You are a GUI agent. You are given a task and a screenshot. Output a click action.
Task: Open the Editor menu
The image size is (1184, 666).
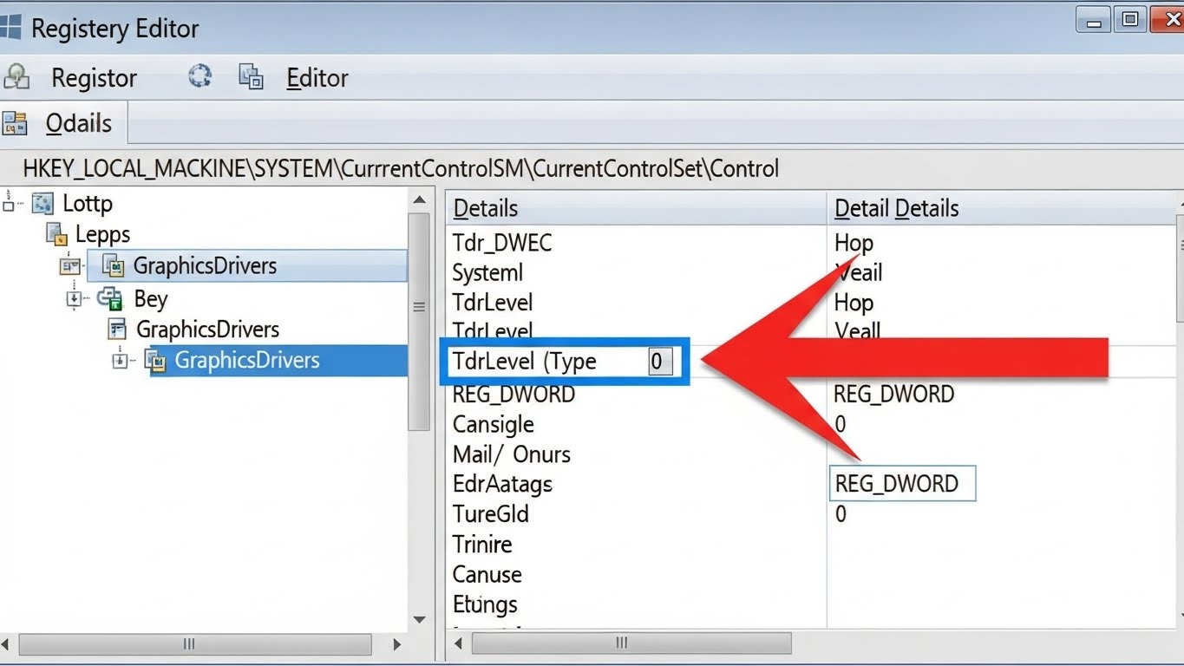point(317,78)
